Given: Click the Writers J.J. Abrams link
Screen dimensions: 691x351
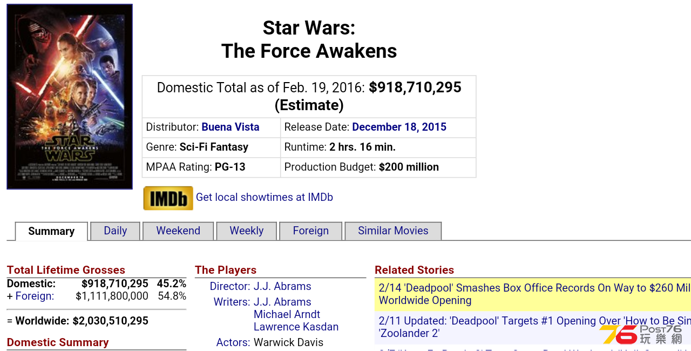Looking at the screenshot, I should [282, 302].
